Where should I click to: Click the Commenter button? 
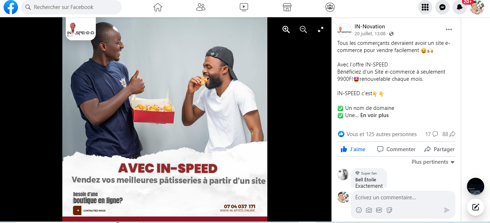click(x=396, y=149)
